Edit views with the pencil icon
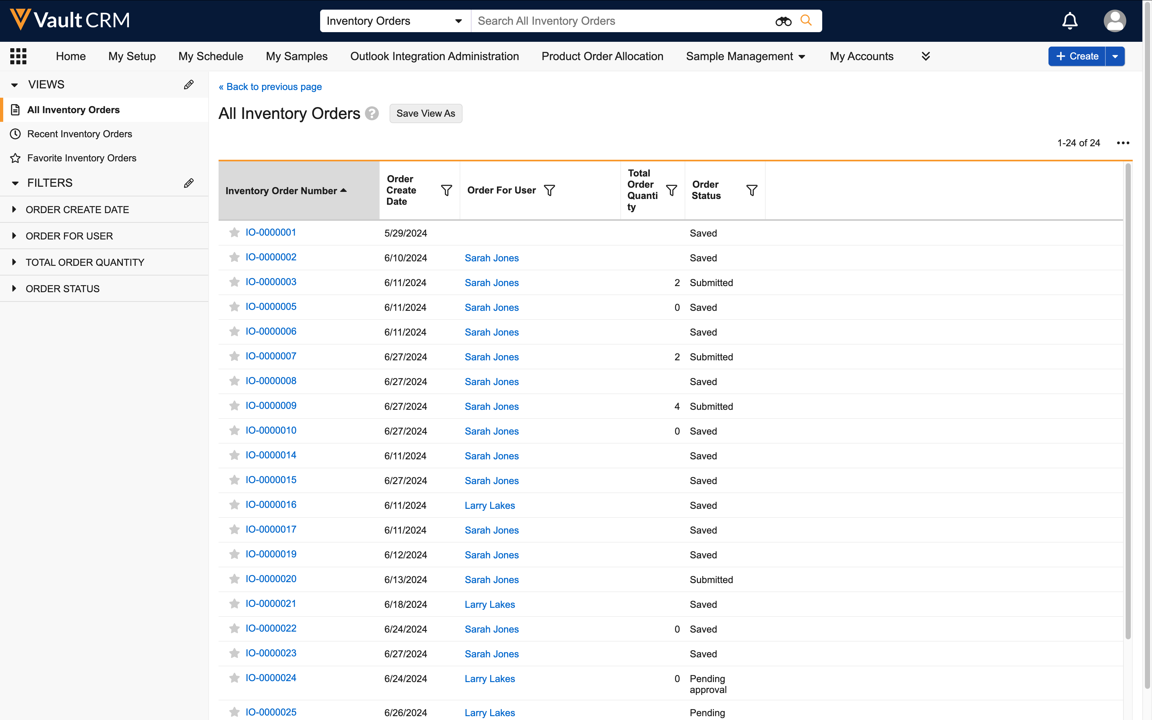Viewport: 1152px width, 720px height. coord(188,85)
